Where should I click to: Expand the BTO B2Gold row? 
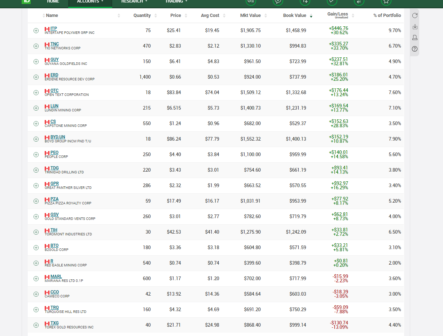36,248
